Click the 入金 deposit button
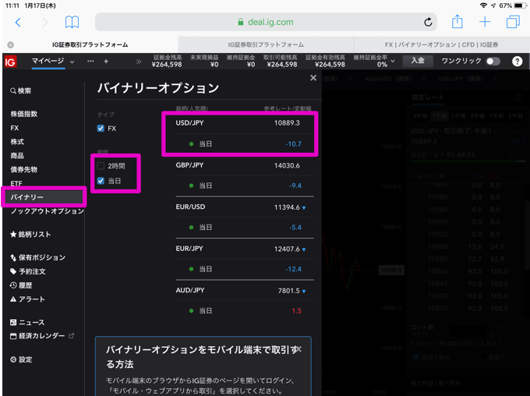The width and height of the screenshot is (530, 396). [418, 61]
